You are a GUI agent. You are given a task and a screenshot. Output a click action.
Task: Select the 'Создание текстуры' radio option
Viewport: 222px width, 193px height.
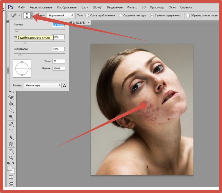tap(120, 15)
